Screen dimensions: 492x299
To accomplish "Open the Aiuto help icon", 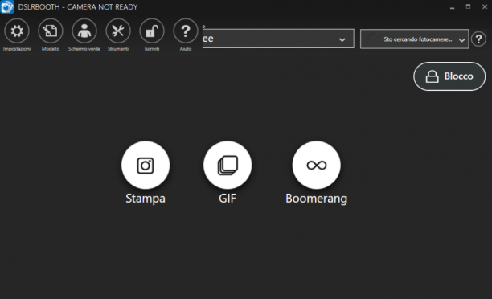I will pyautogui.click(x=186, y=31).
